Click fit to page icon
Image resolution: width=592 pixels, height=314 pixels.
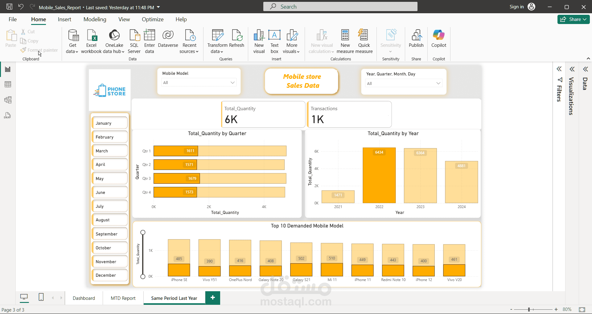[x=582, y=309]
